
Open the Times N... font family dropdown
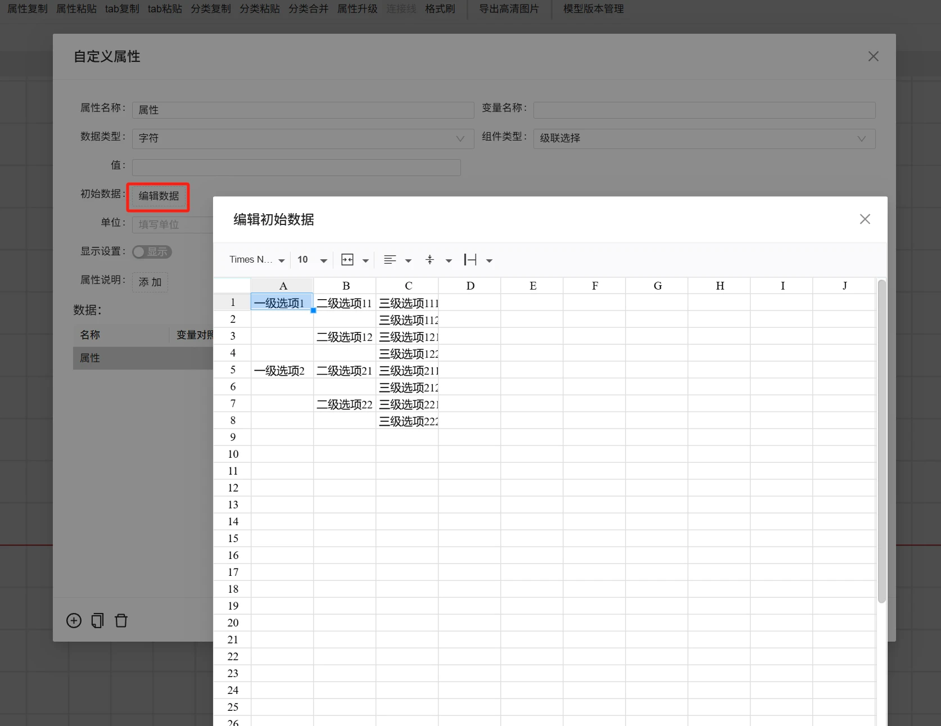(x=257, y=260)
